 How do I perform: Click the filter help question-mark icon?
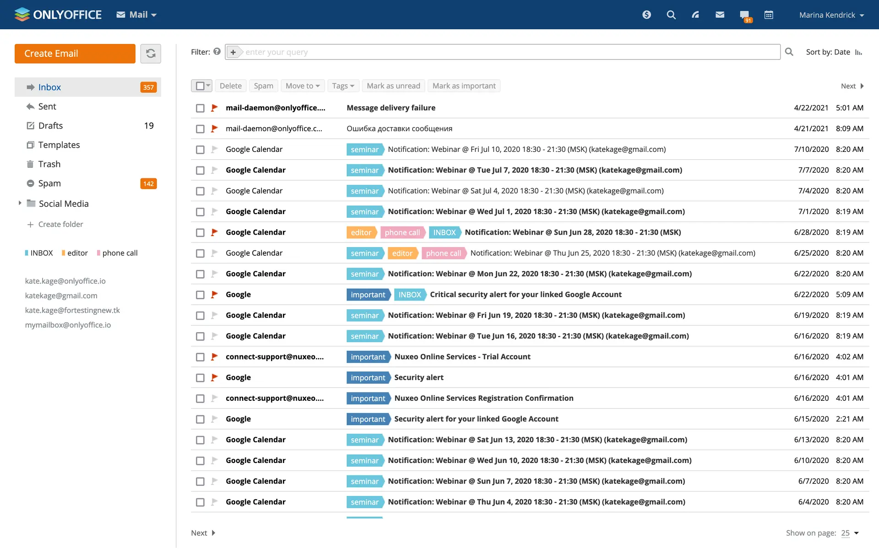tap(217, 52)
